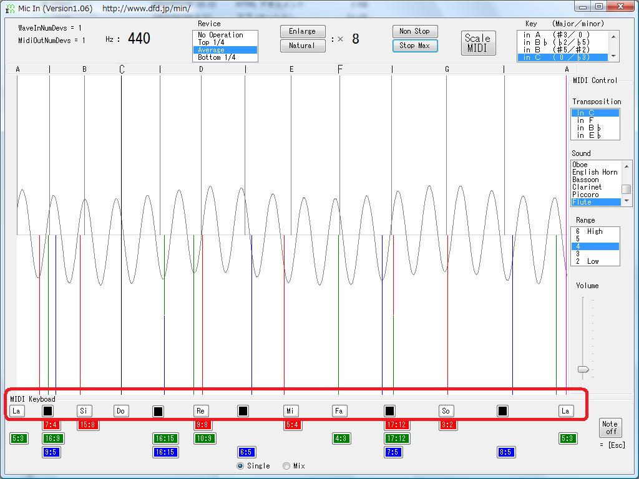Screen dimensions: 639x479
Task: Click the blue 7:5 ratio button
Action: [393, 452]
